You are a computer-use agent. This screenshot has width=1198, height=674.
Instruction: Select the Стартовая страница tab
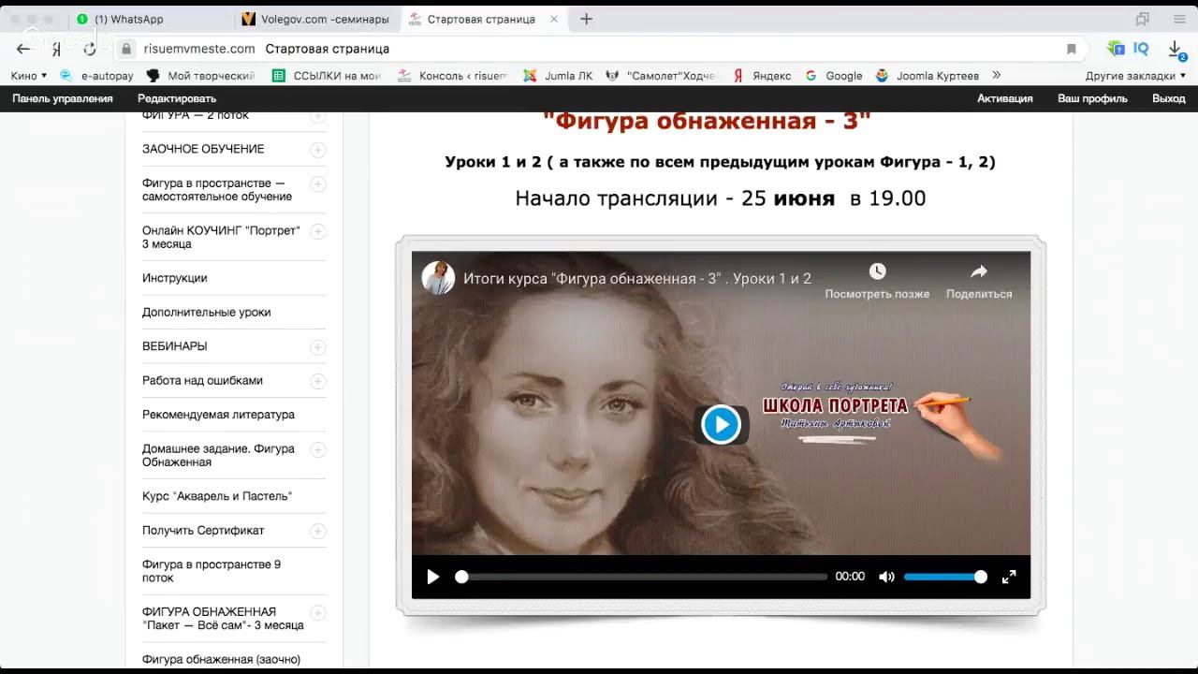point(482,19)
